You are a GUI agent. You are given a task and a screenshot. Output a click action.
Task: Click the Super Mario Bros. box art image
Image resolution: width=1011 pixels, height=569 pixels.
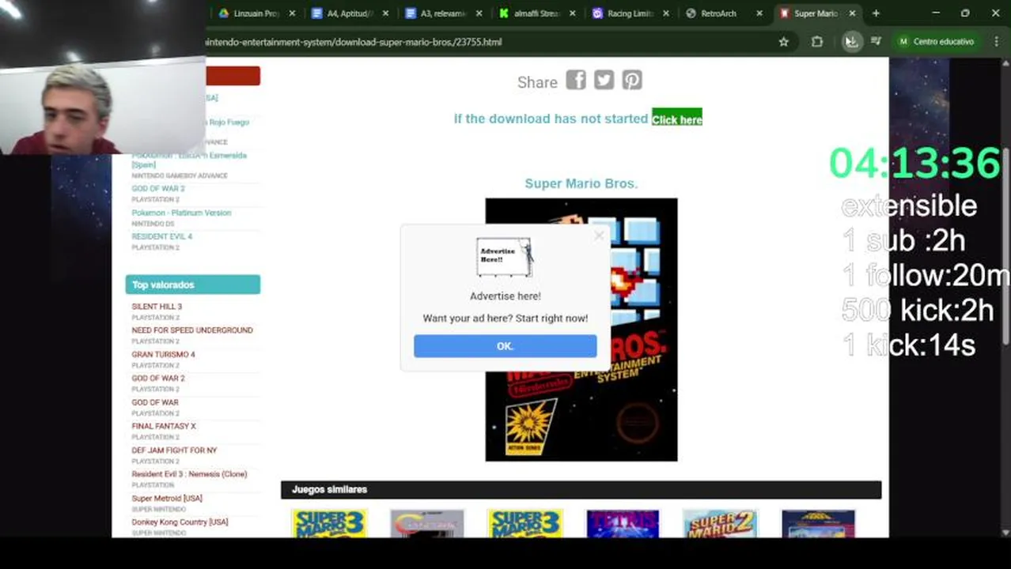(x=581, y=330)
